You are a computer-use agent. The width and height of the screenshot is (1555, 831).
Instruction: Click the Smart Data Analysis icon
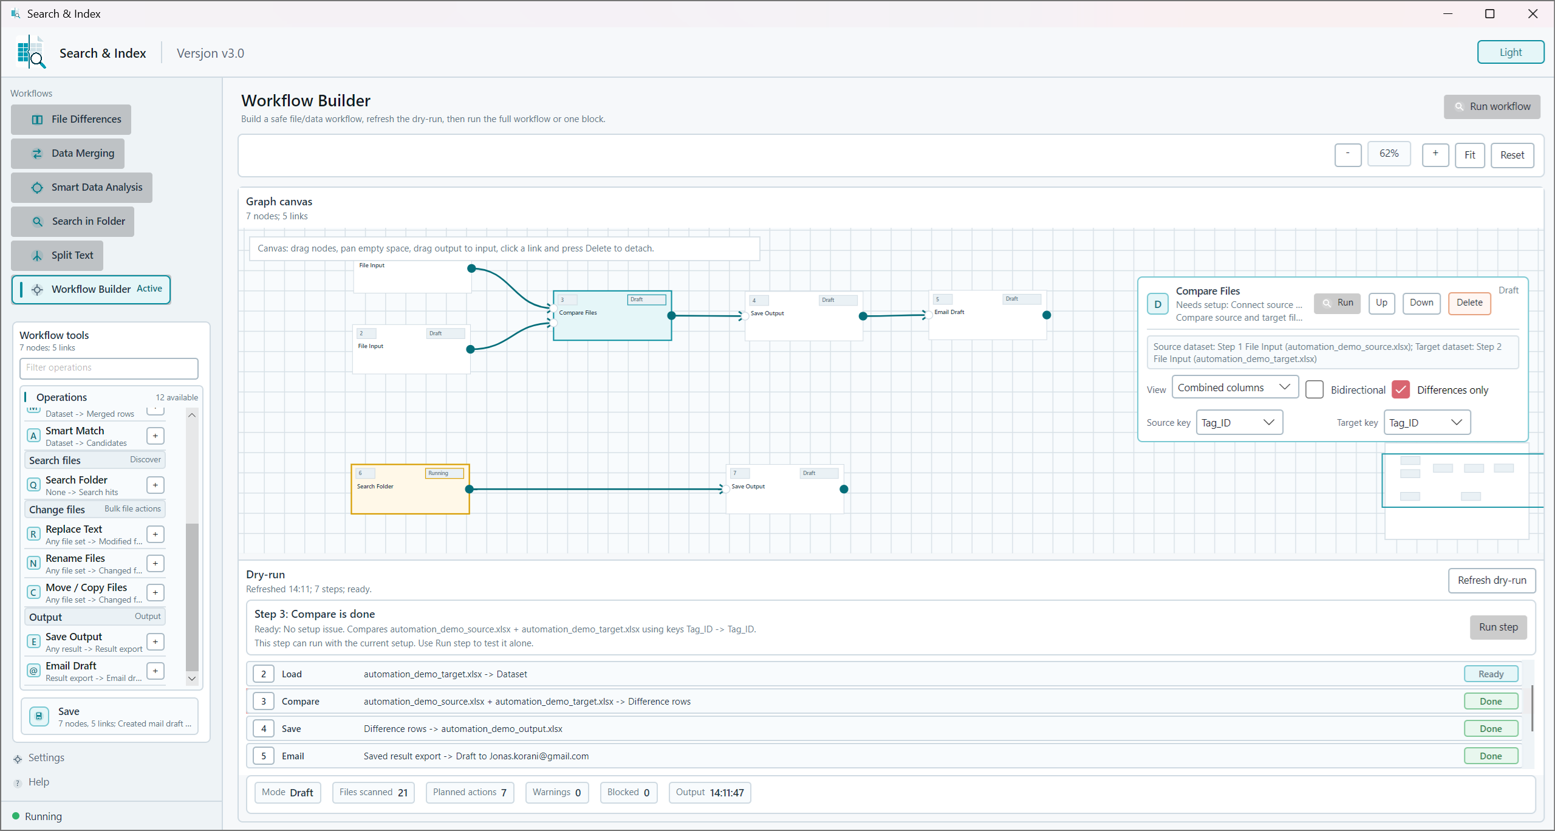coord(37,188)
